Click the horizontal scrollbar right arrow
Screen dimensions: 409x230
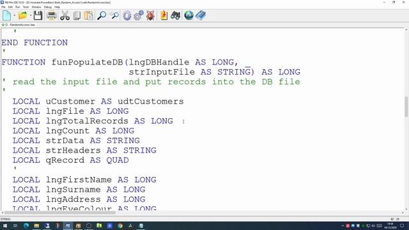403,213
